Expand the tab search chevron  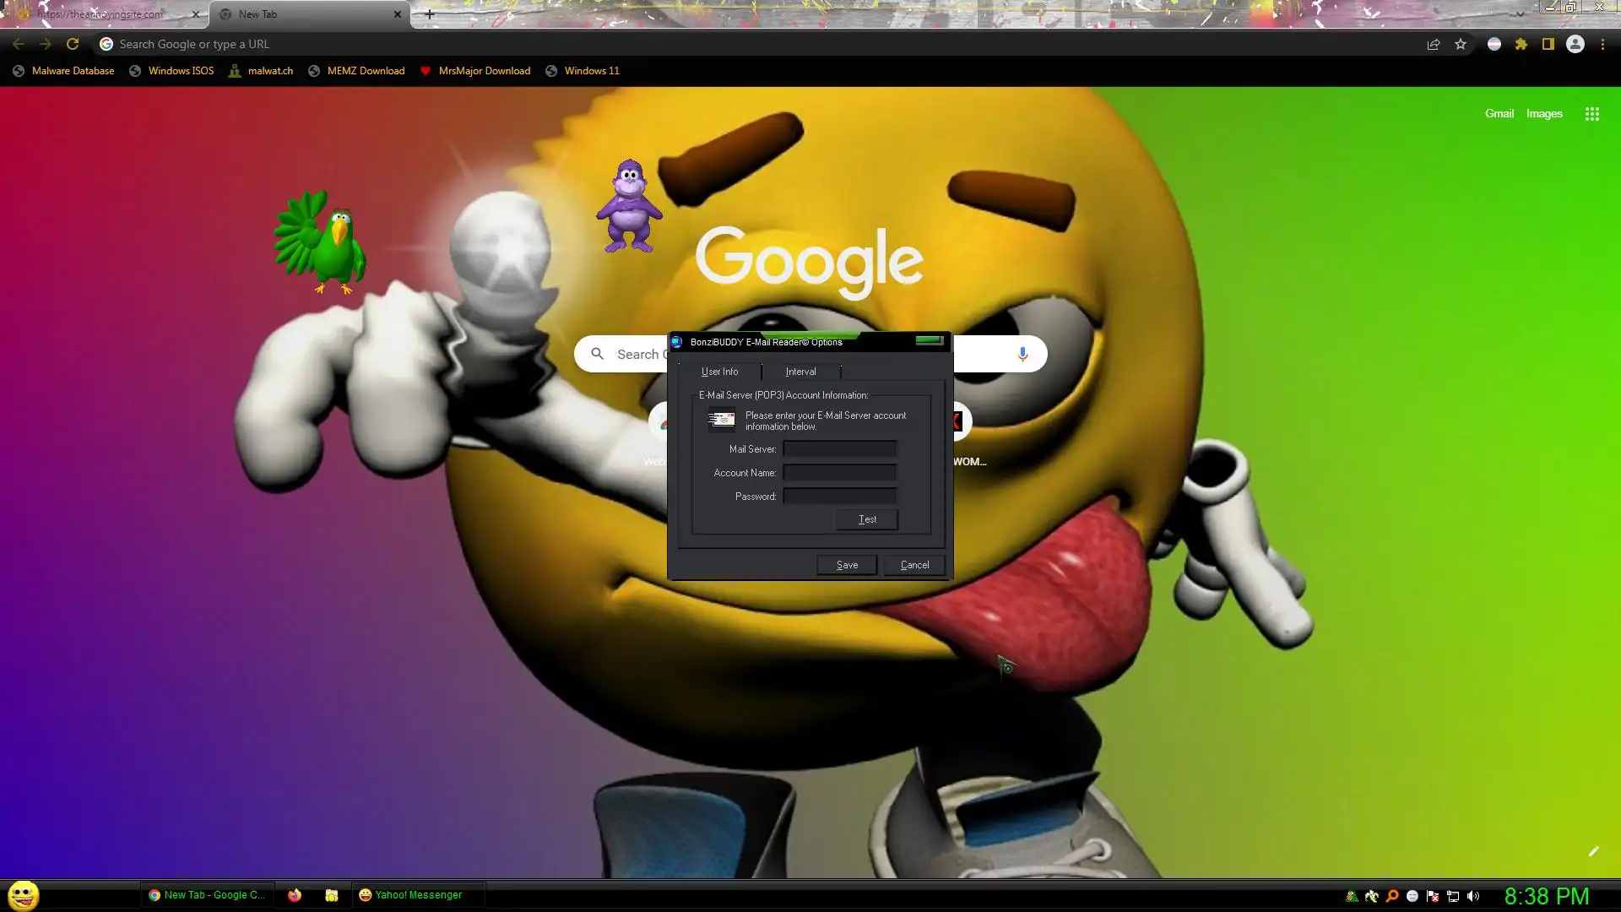[x=1520, y=14]
